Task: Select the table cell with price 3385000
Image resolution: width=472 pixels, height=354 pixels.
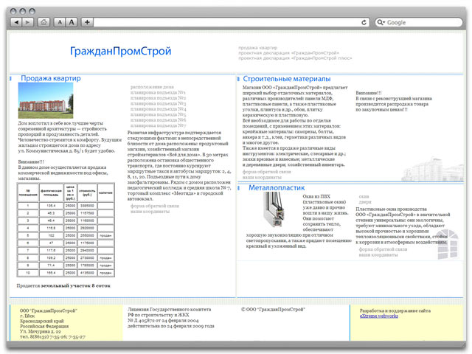Action: (x=87, y=206)
